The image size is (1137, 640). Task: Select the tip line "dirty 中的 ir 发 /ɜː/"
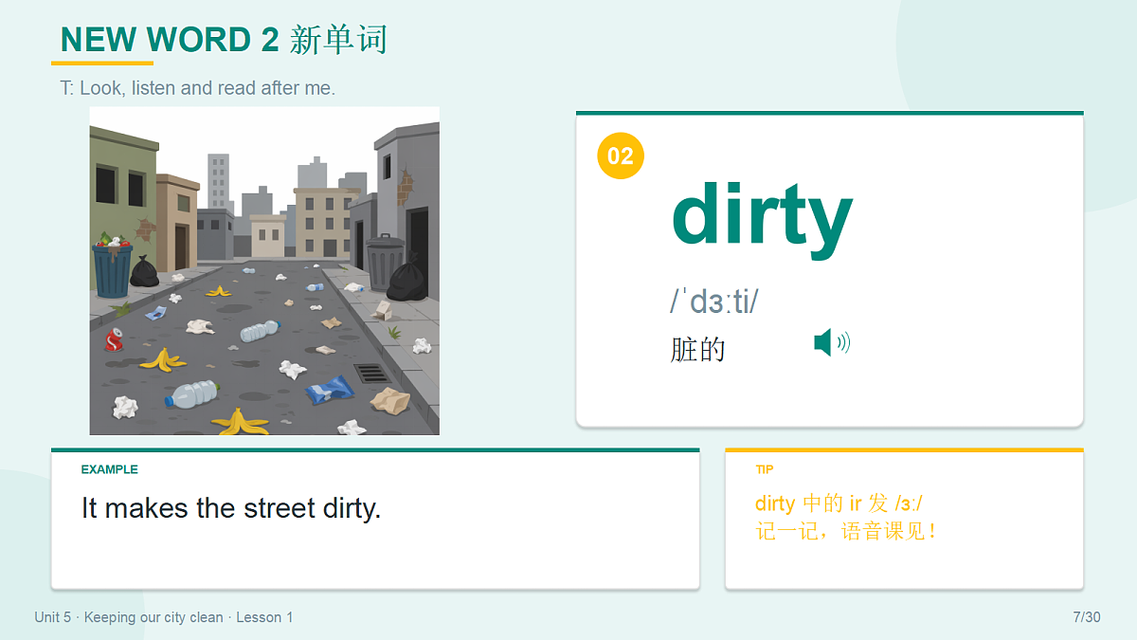point(839,503)
